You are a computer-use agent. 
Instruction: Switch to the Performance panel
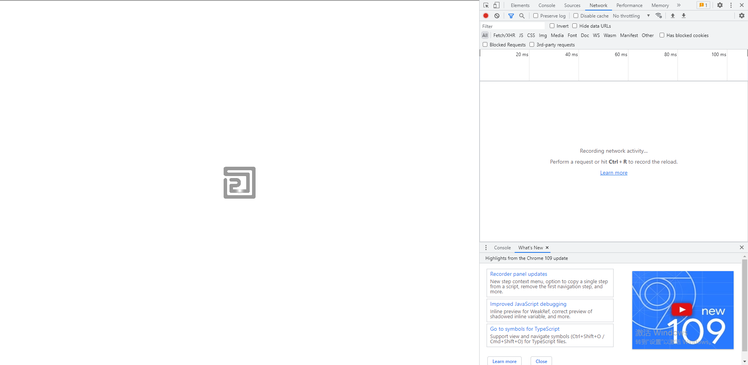click(629, 5)
